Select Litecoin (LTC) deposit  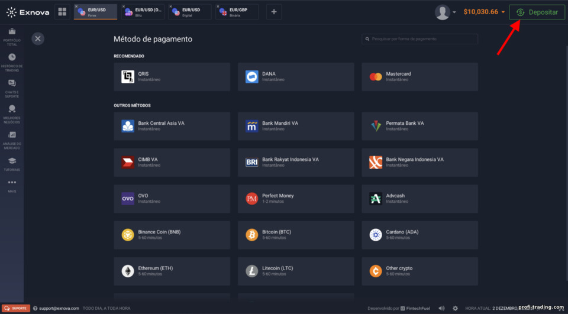pyautogui.click(x=296, y=271)
